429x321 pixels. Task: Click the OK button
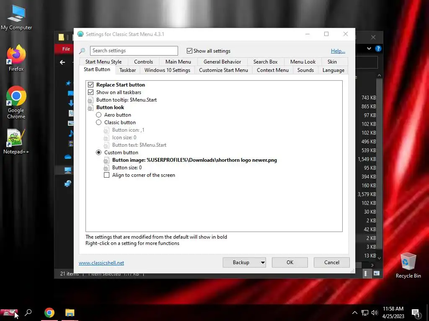290,262
